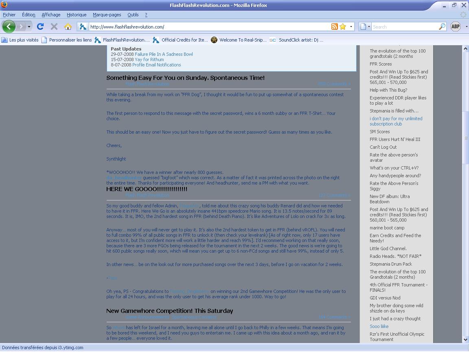469x352 pixels.
Task: Open the Profile Email Notifications update link
Action: [156, 65]
